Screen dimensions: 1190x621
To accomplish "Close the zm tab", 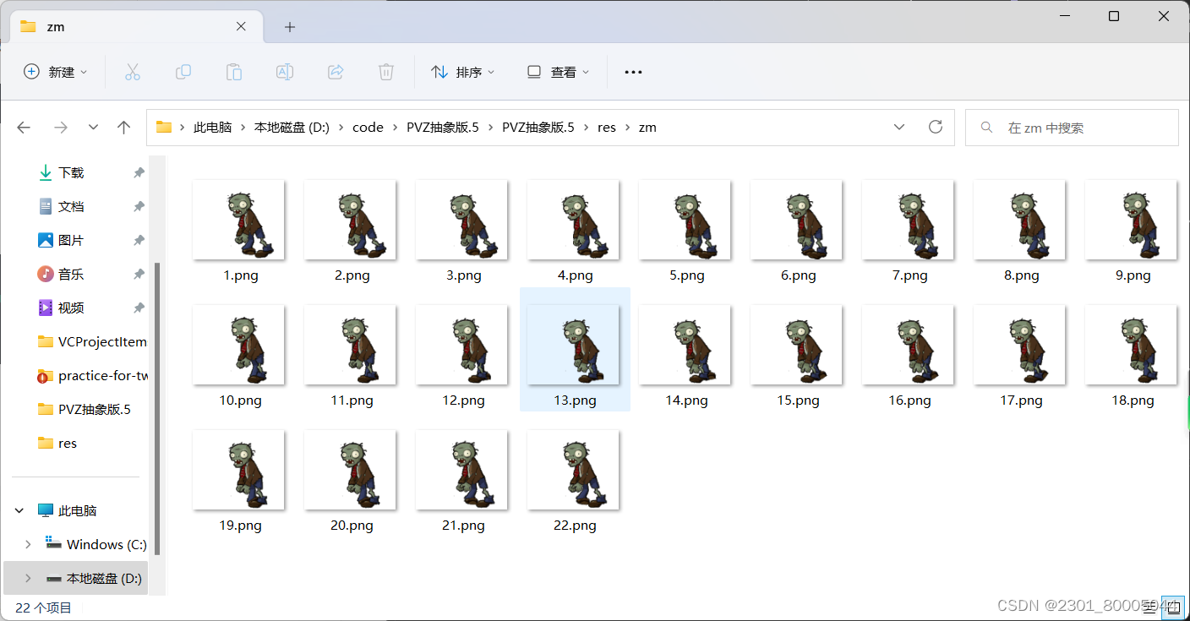I will (x=241, y=26).
